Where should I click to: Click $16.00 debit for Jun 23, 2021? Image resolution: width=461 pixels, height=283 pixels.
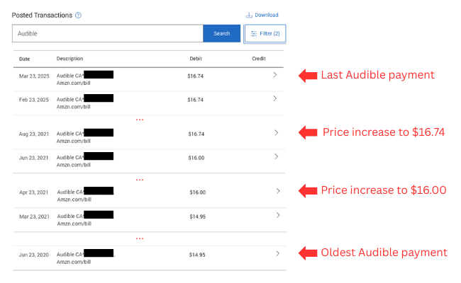pos(196,158)
